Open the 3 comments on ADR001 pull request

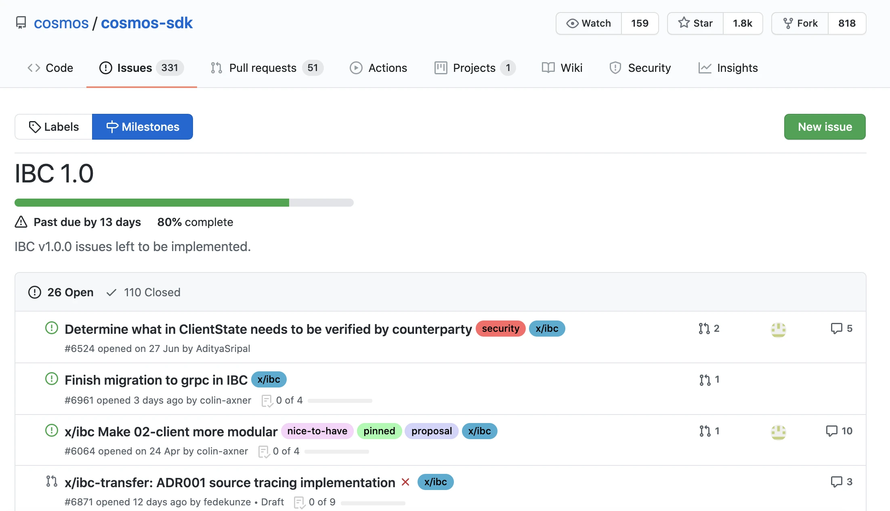pyautogui.click(x=842, y=482)
